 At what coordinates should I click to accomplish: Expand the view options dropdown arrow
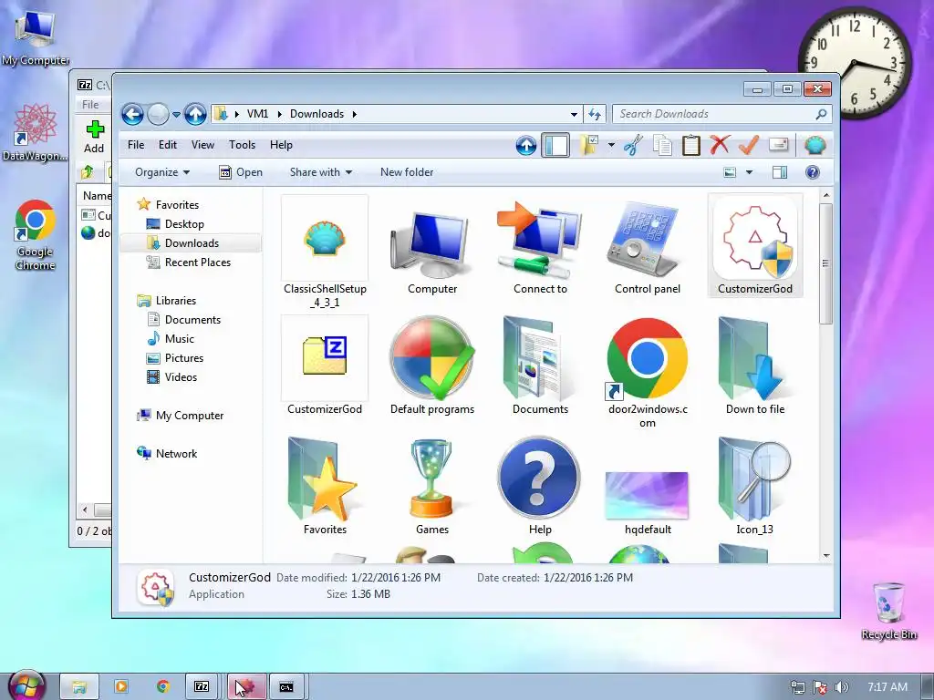pyautogui.click(x=750, y=172)
